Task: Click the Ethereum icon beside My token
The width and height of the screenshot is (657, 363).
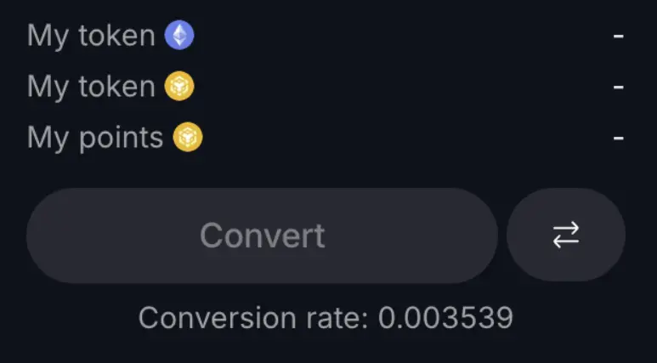Action: (x=178, y=36)
